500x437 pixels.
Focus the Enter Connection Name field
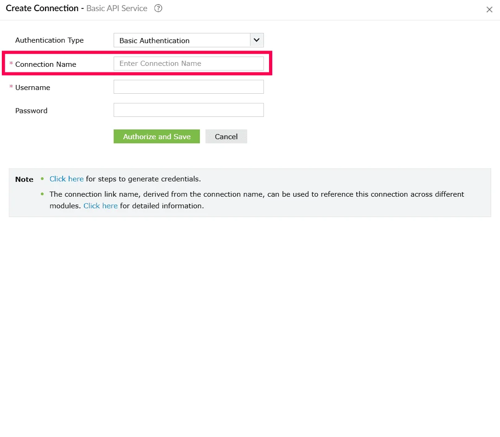pyautogui.click(x=188, y=64)
